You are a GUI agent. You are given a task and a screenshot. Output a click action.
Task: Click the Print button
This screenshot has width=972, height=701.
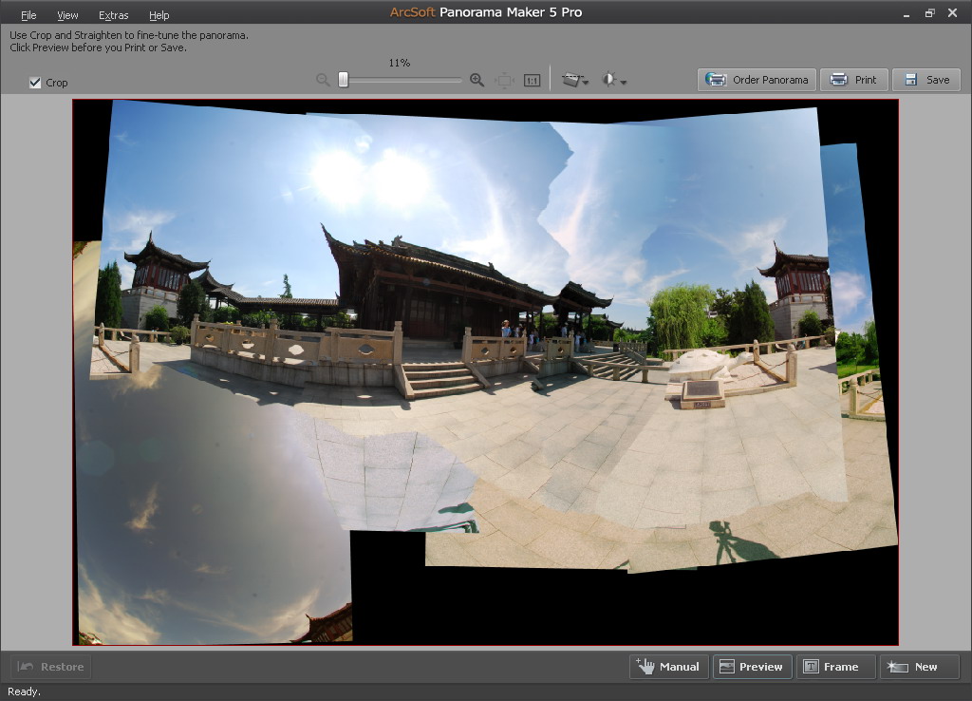pos(853,80)
